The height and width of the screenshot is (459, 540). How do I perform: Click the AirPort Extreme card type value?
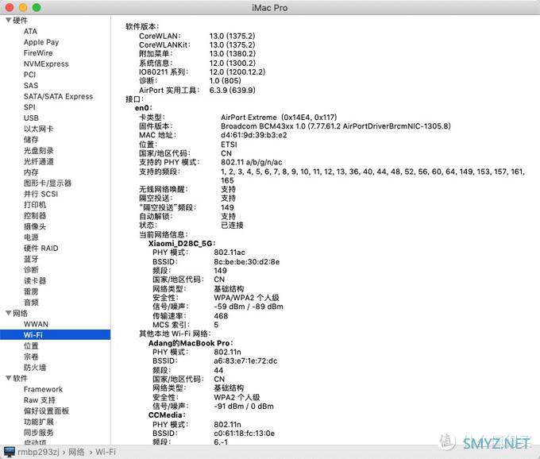tap(279, 117)
